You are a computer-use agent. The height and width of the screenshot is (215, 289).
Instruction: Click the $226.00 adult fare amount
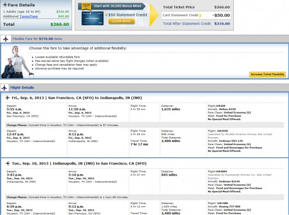[63, 12]
